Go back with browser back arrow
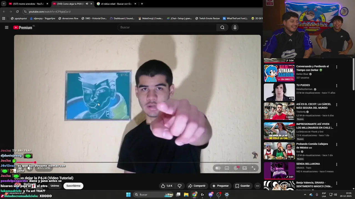The width and height of the screenshot is (355, 199). (x=4, y=12)
